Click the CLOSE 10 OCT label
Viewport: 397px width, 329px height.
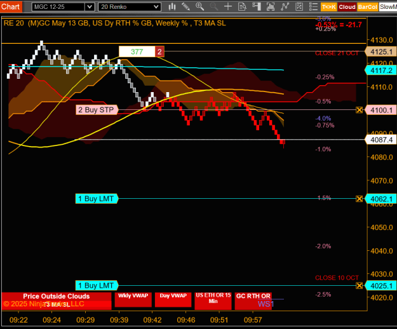point(337,278)
